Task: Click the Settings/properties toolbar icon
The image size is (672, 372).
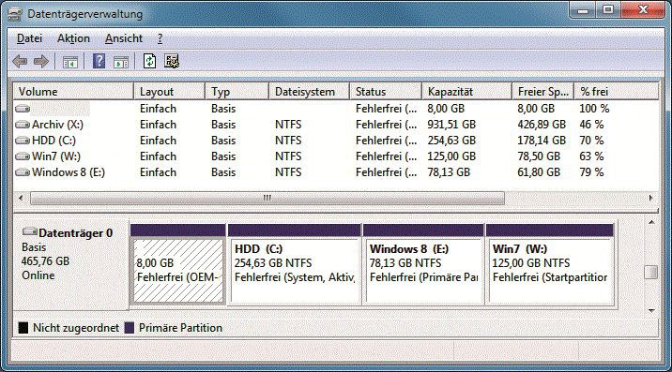Action: 172,61
